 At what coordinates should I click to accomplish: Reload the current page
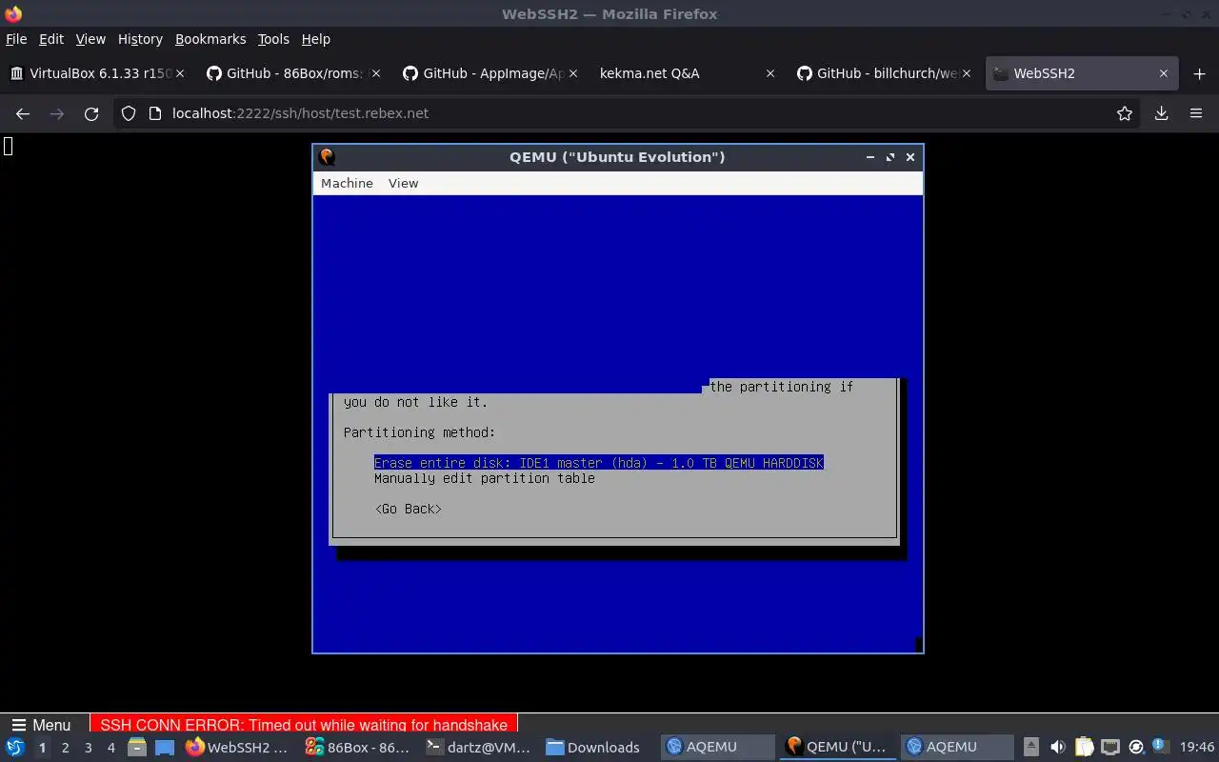(x=91, y=113)
